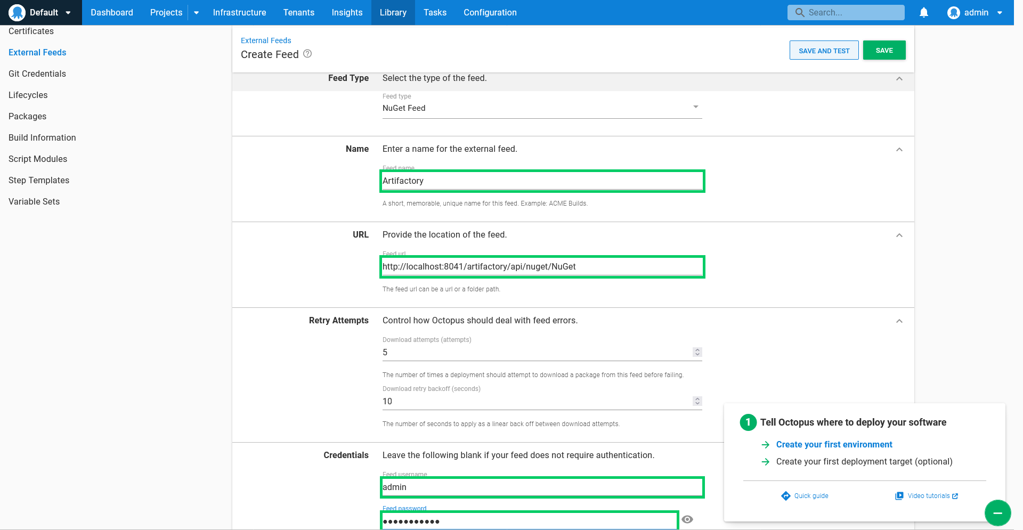
Task: Click the admin username label
Action: [976, 12]
